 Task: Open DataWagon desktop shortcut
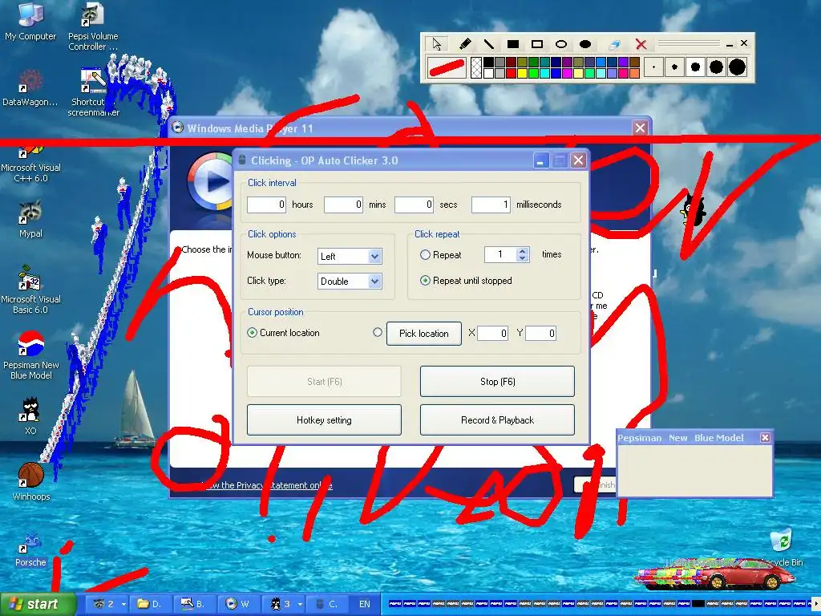pyautogui.click(x=30, y=88)
